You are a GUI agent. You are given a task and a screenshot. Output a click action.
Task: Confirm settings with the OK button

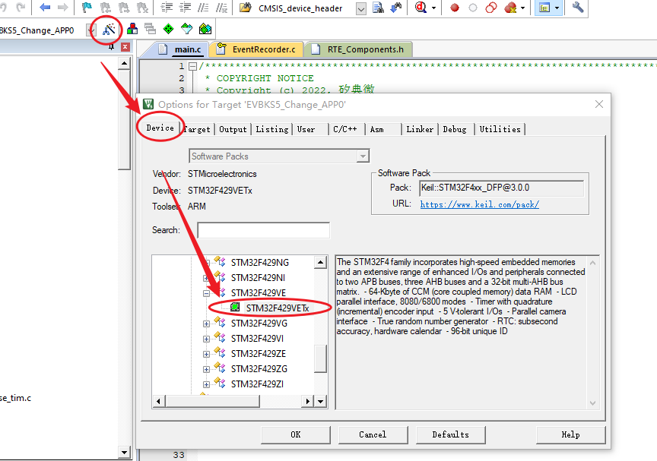(295, 434)
